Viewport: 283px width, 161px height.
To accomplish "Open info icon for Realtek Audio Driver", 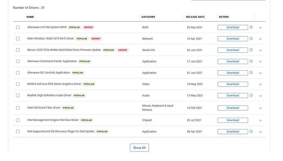I will [x=251, y=95].
